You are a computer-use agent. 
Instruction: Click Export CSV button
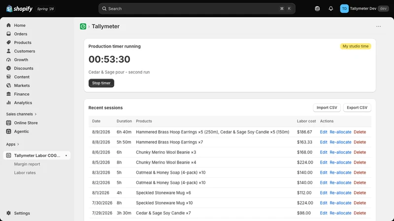pyautogui.click(x=357, y=108)
